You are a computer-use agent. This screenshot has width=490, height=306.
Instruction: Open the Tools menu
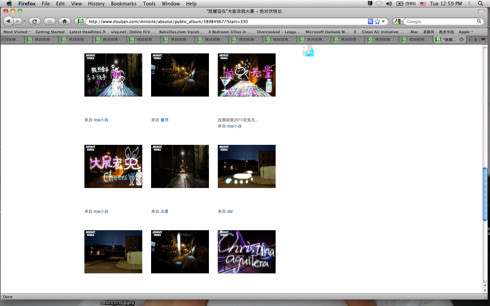pyautogui.click(x=149, y=3)
